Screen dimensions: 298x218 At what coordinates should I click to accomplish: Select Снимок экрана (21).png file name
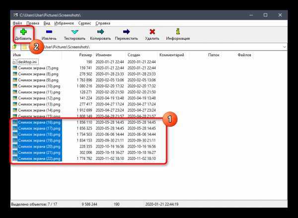(x=39, y=152)
